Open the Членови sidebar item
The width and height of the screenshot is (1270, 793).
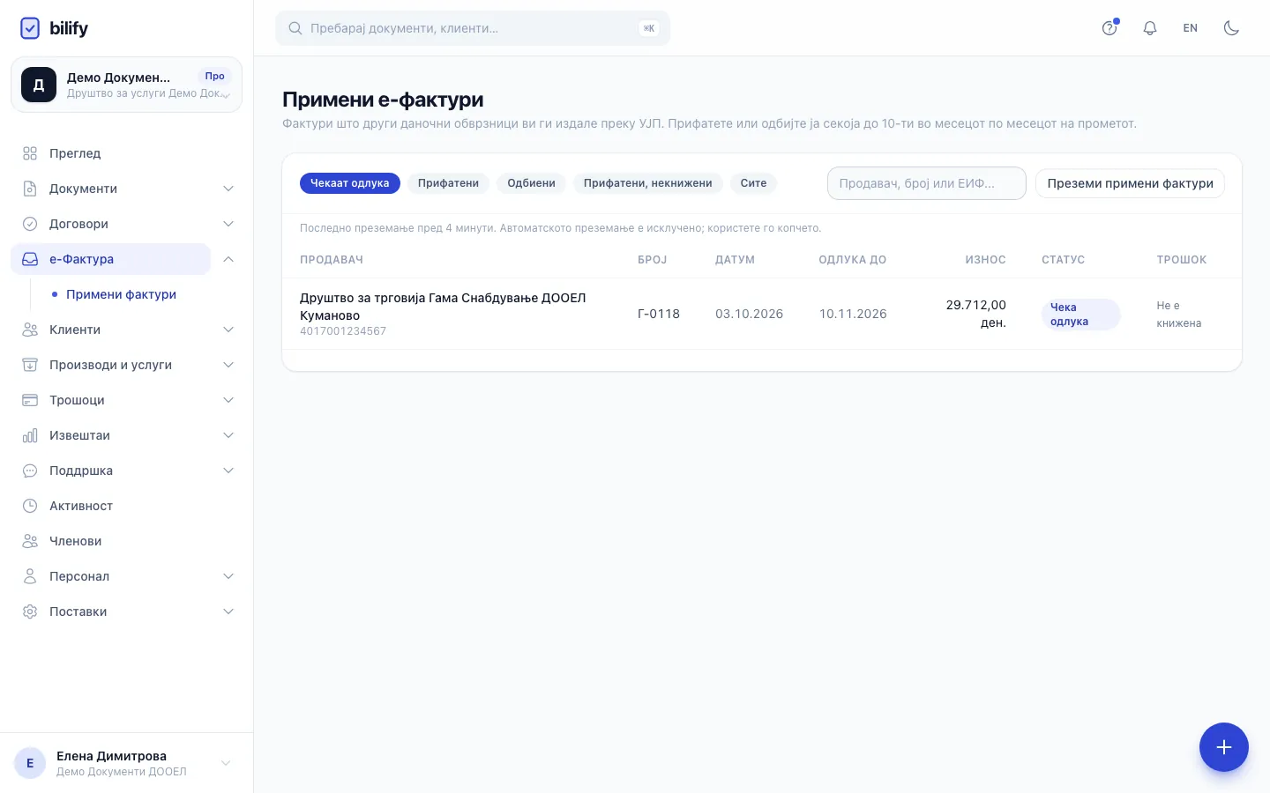(x=126, y=541)
